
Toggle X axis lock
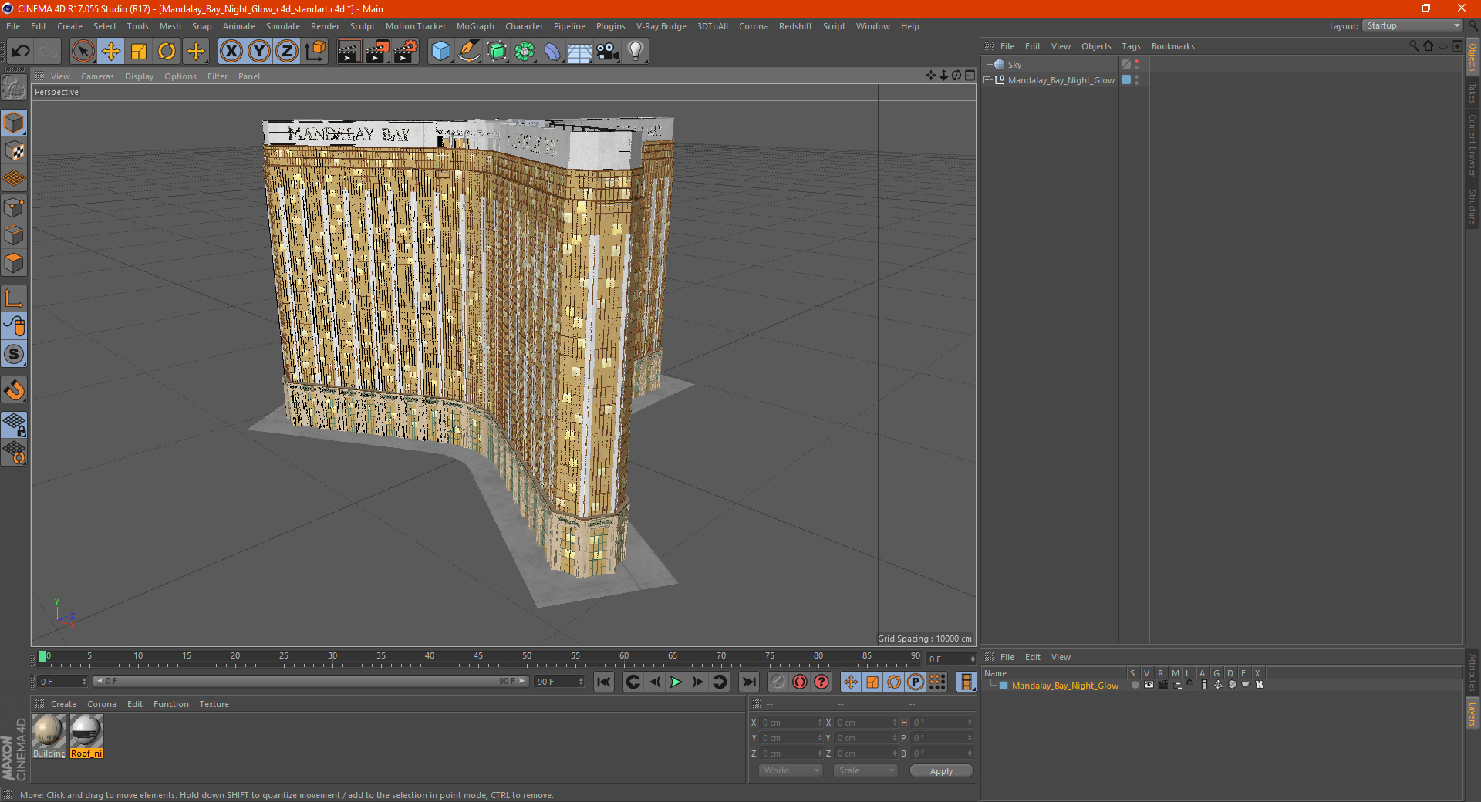pos(231,52)
